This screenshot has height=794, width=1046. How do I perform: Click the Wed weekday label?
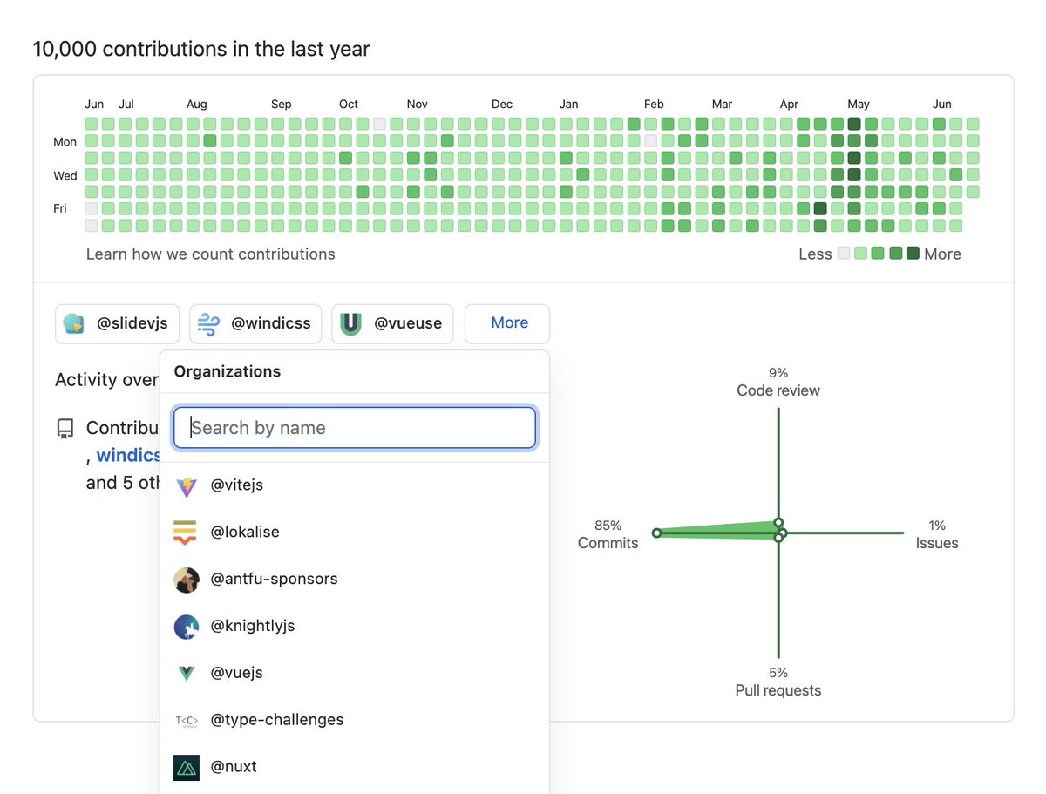(x=65, y=175)
